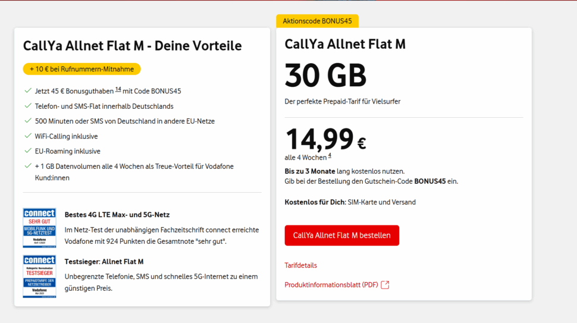
Task: Click the external link icon beside Produktinformationsblatt
Action: pos(385,285)
